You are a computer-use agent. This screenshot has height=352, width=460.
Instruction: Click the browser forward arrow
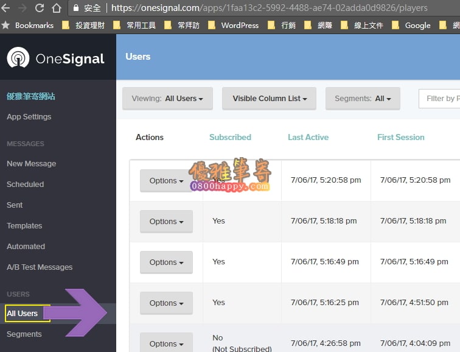coord(23,8)
